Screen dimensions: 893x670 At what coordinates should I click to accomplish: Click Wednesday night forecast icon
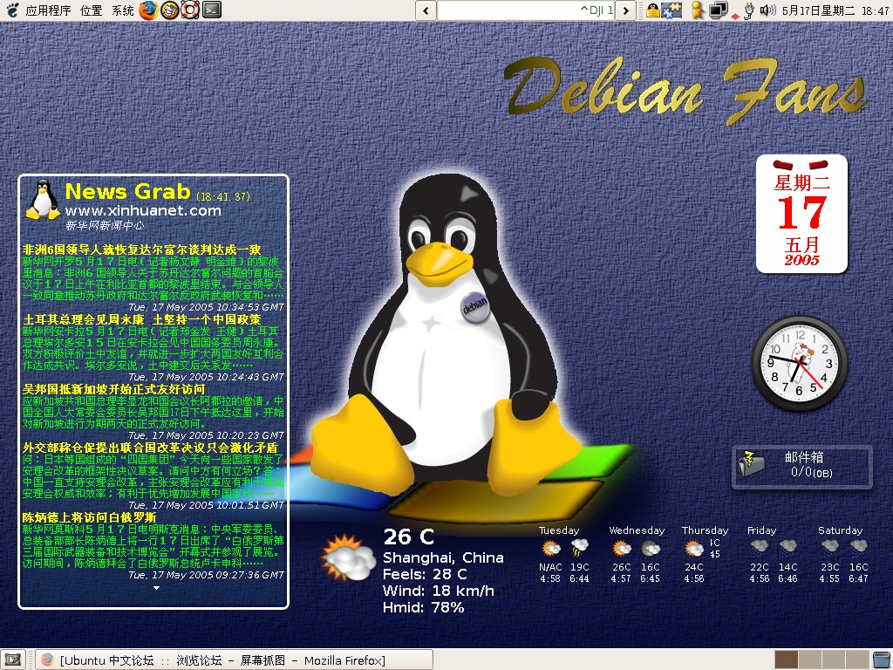tap(651, 549)
